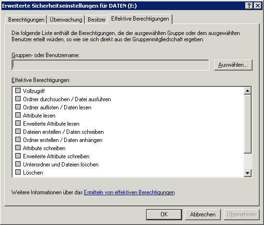Click the title bar help question mark icon
Image resolution: width=264 pixels, height=225 pixels.
(x=249, y=6)
